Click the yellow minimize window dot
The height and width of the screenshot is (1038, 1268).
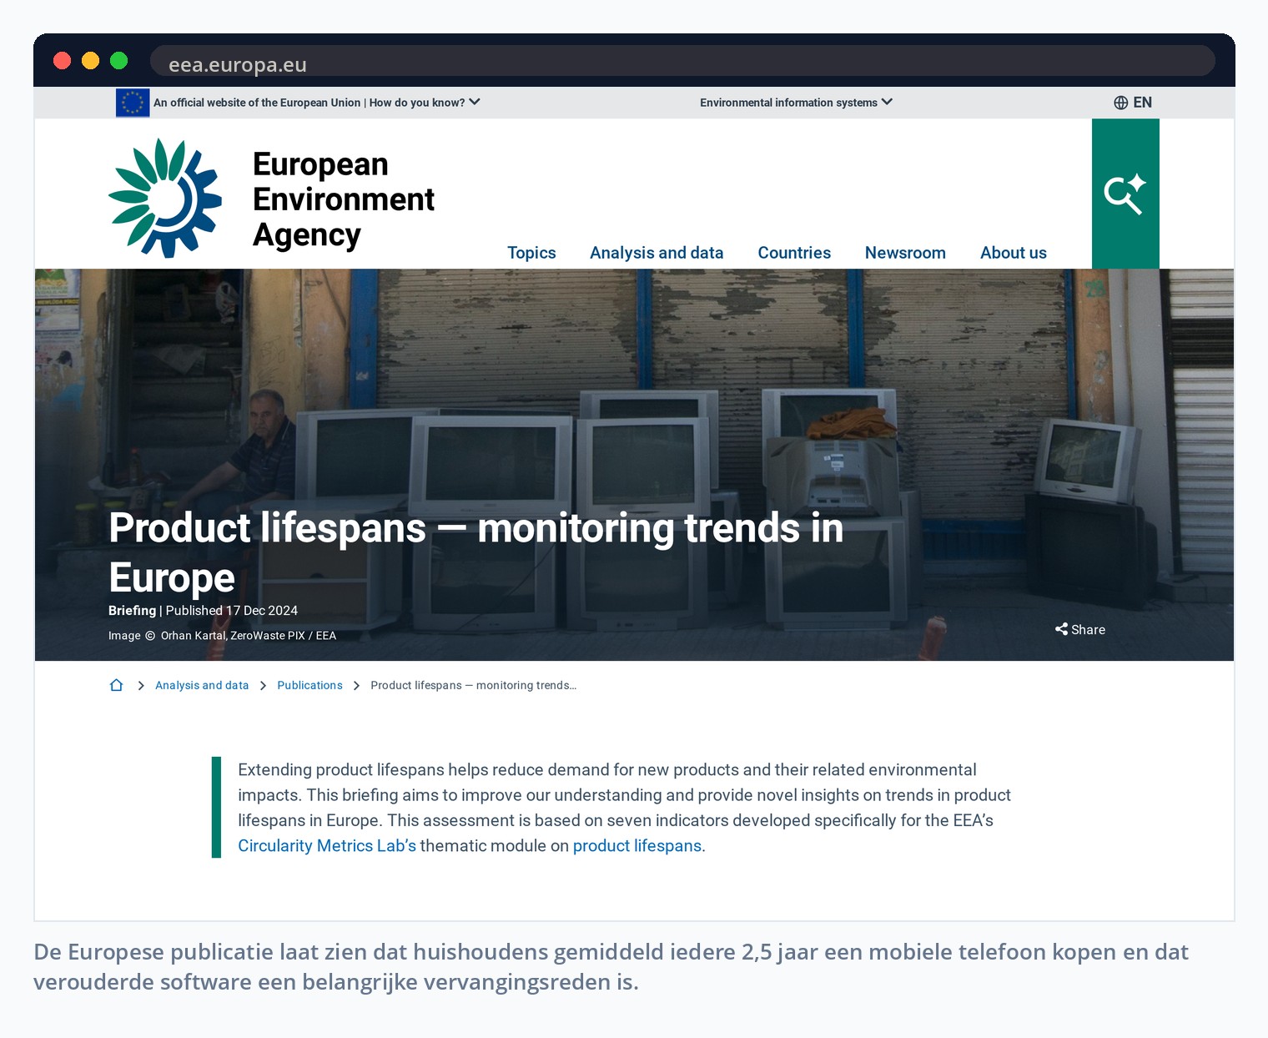pyautogui.click(x=90, y=60)
